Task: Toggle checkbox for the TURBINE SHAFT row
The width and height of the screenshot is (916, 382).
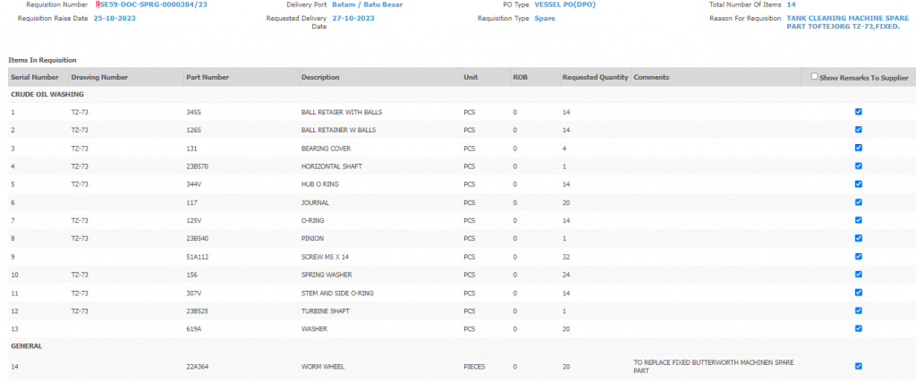Action: point(859,310)
